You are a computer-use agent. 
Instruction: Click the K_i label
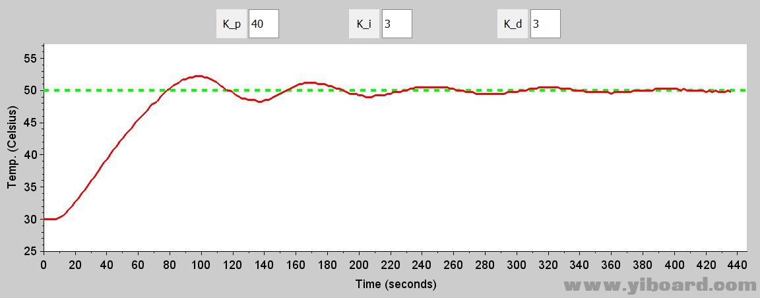(364, 23)
